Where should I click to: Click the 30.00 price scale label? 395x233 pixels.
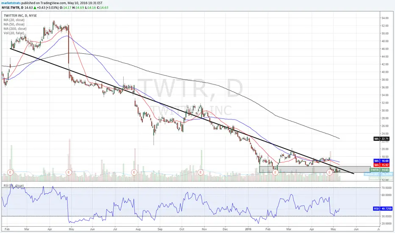coord(385,111)
